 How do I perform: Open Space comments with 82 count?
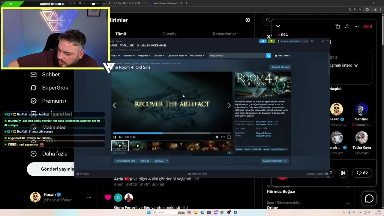pyautogui.click(x=362, y=173)
